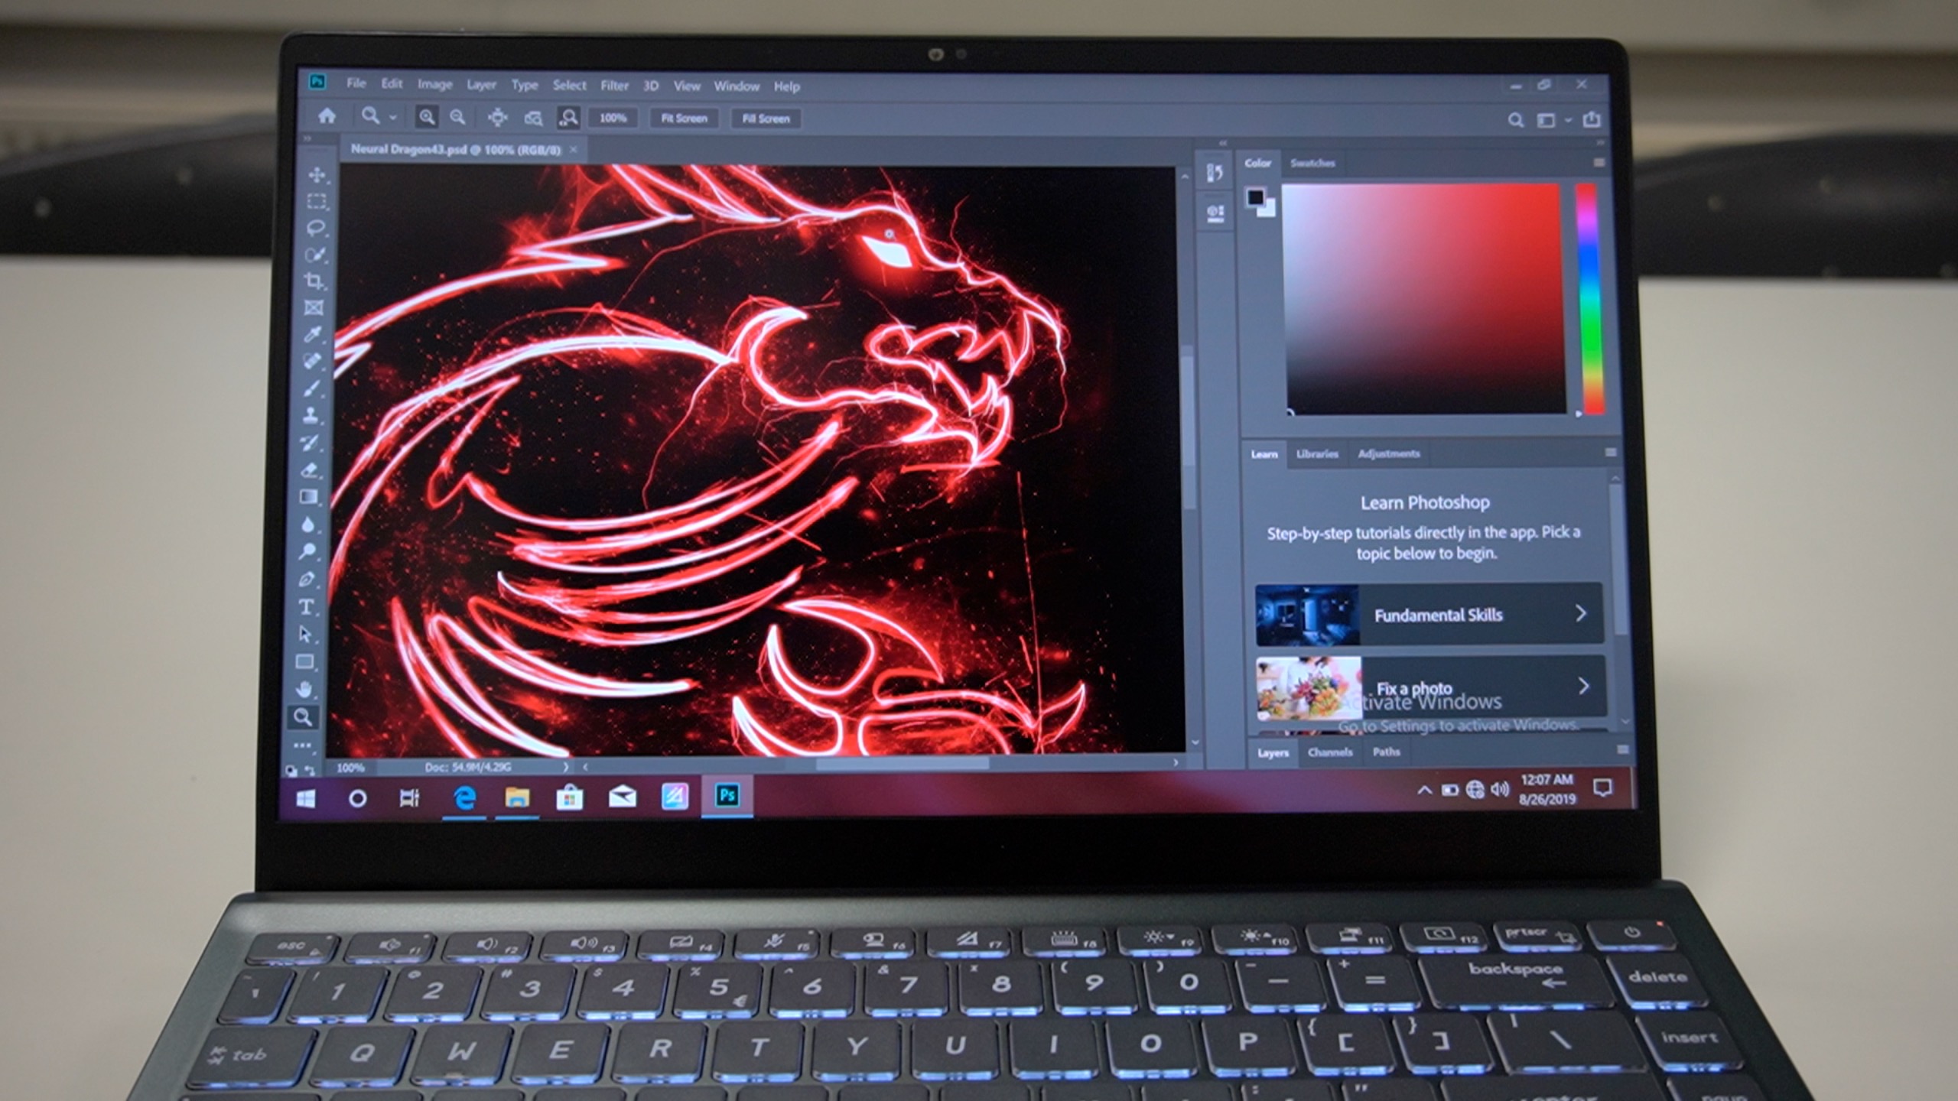Select the Dodge tool
Screen dimensions: 1958x1101
point(307,551)
